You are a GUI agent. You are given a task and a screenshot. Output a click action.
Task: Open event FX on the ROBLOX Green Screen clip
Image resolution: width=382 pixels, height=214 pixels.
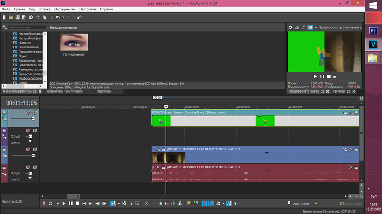pyautogui.click(x=351, y=113)
